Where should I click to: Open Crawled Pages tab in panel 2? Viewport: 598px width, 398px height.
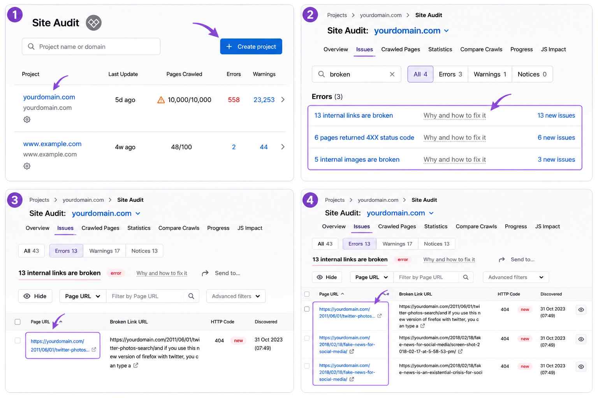(x=401, y=49)
